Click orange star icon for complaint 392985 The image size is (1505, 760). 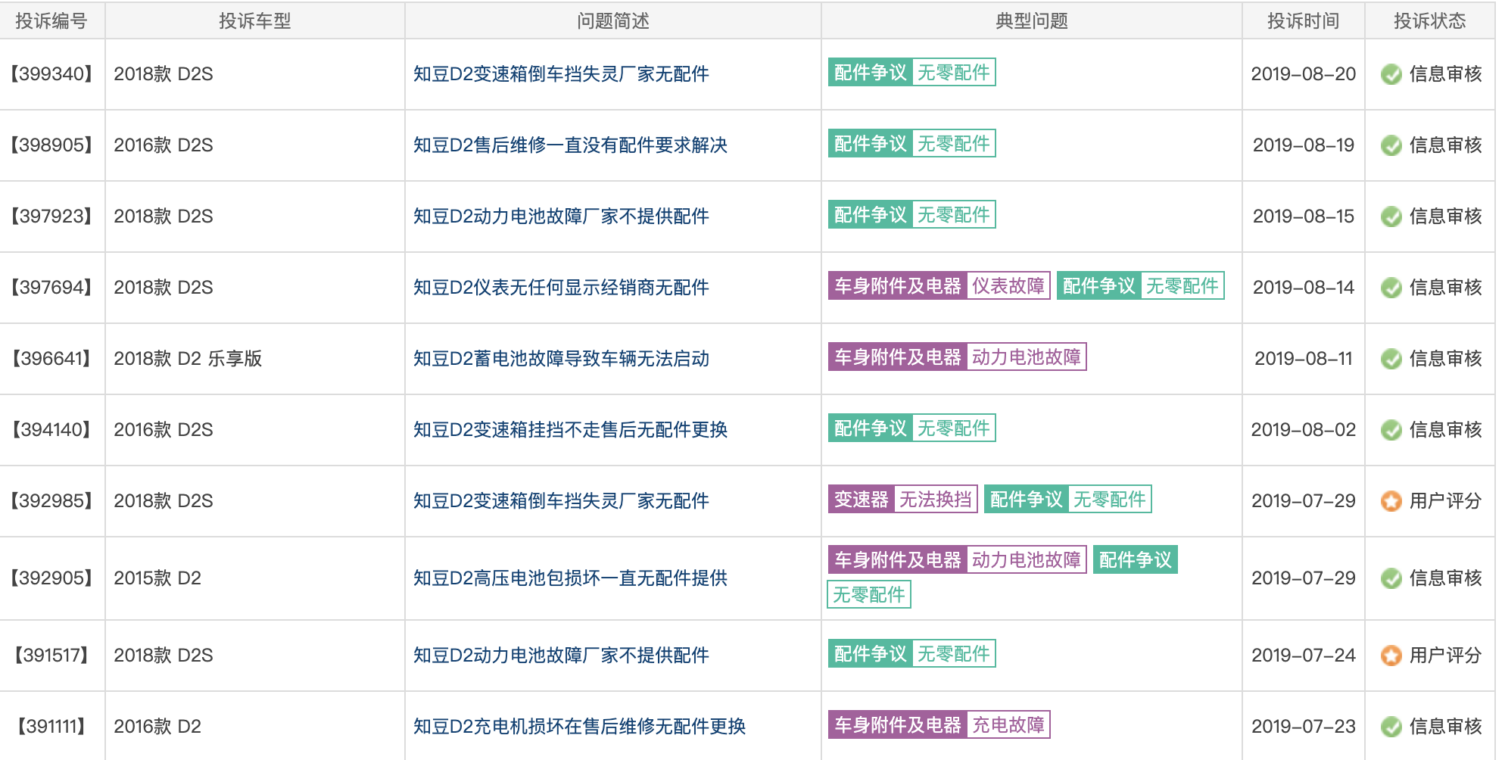1391,501
